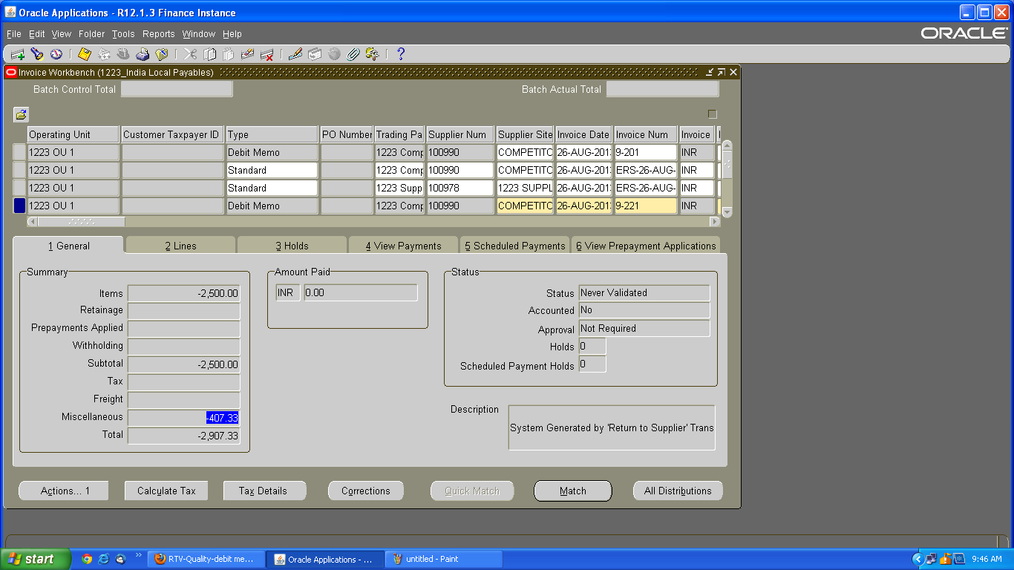Click the New record toolbar icon
1014x570 pixels.
[x=17, y=54]
